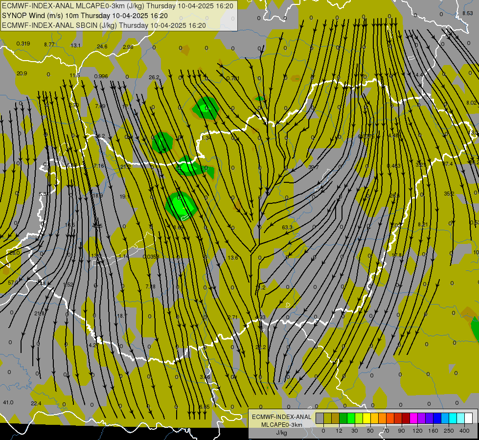Viewport: 479px width, 440px height.
Task: Click the map value '13.1'
Action: click(x=75, y=45)
